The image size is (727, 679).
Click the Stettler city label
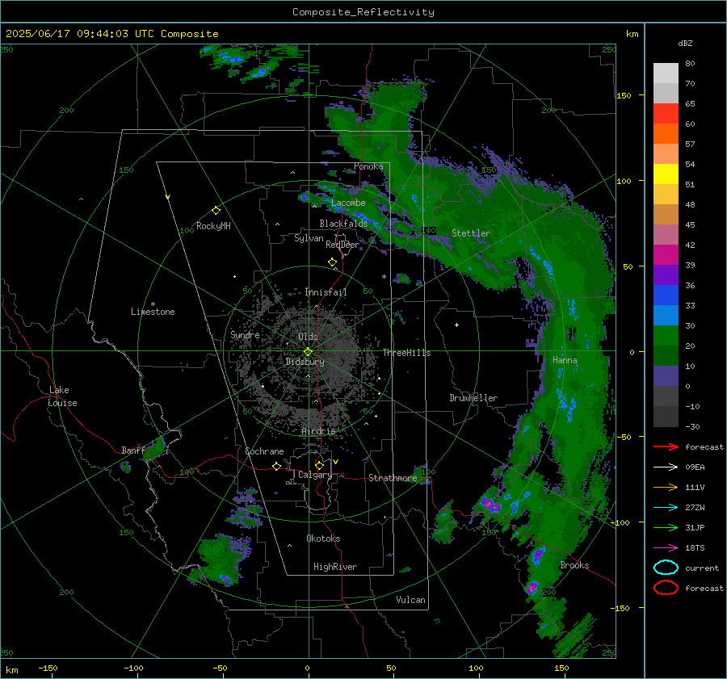(x=471, y=233)
